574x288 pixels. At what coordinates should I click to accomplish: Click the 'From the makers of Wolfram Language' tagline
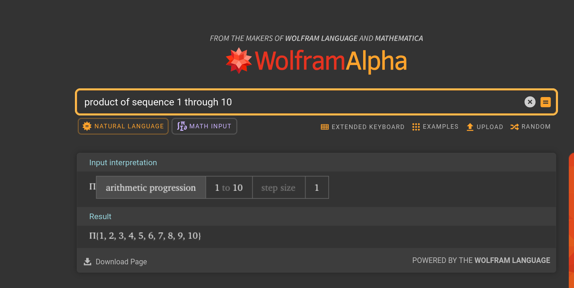coord(316,38)
